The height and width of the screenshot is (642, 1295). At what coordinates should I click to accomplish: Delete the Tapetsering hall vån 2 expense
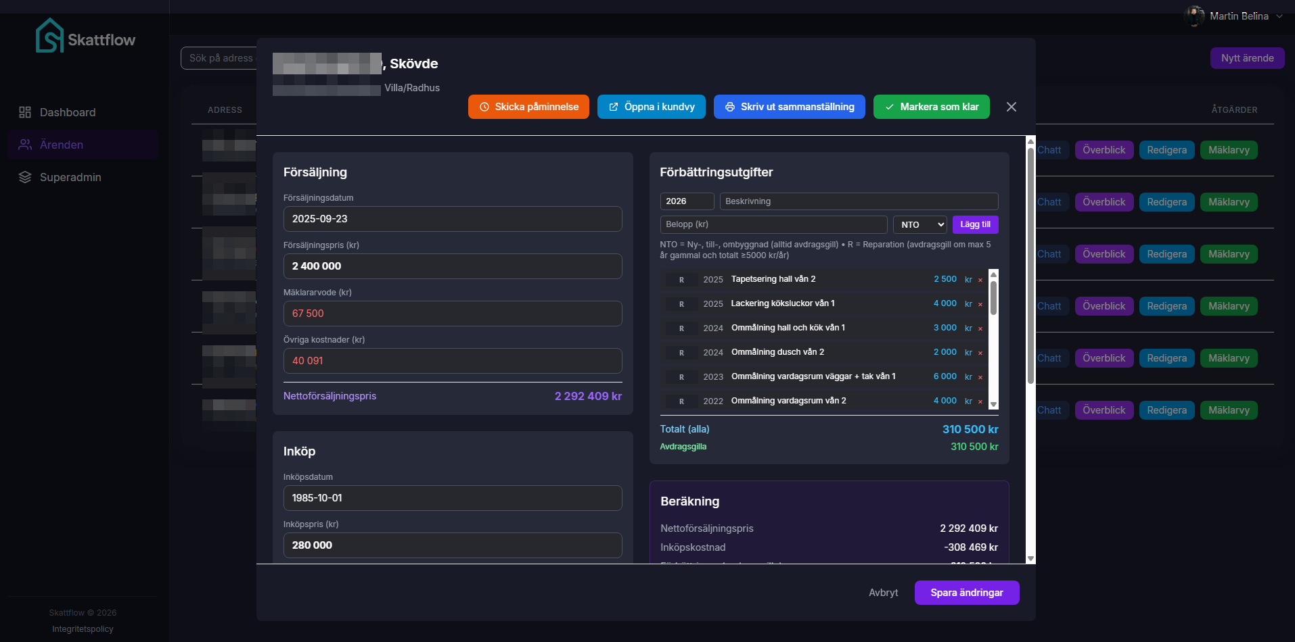click(980, 280)
